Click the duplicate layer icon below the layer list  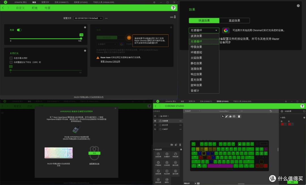point(176,145)
